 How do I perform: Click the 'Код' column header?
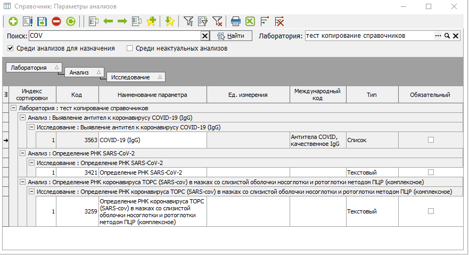76,95
